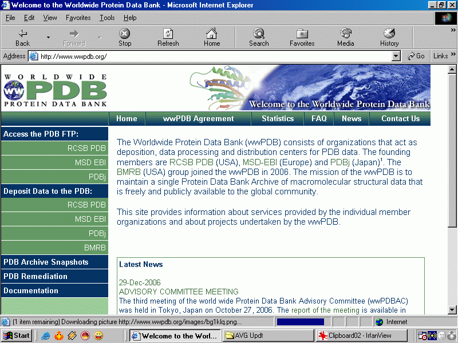Go to the browser Home page icon
This screenshot has width=458, height=343.
(212, 38)
